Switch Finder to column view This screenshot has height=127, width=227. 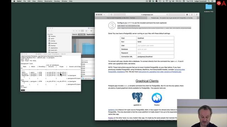tap(79, 31)
